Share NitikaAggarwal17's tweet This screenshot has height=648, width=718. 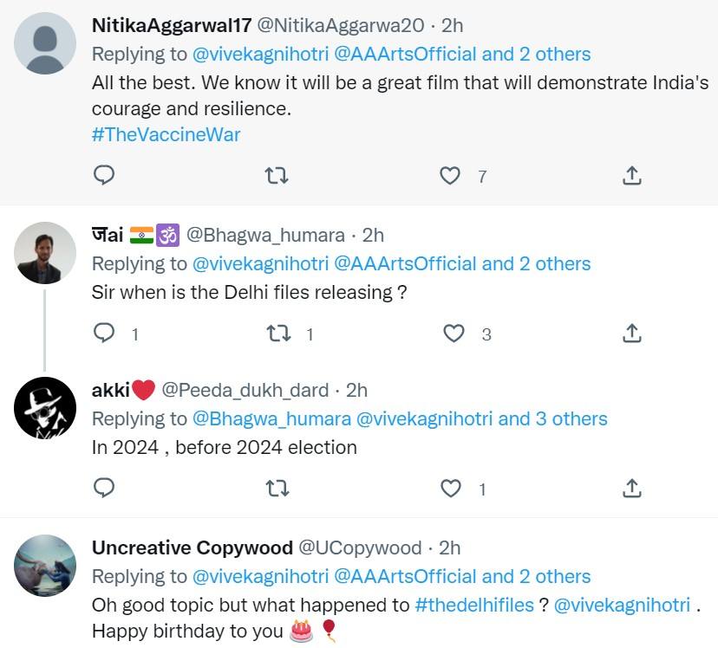point(632,176)
